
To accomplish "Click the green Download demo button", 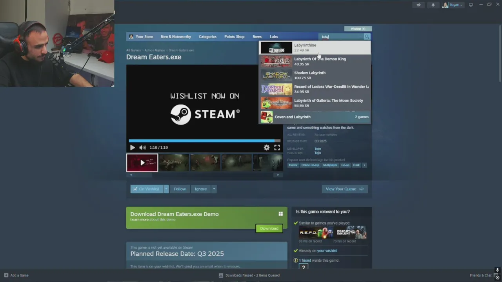I will 269,228.
